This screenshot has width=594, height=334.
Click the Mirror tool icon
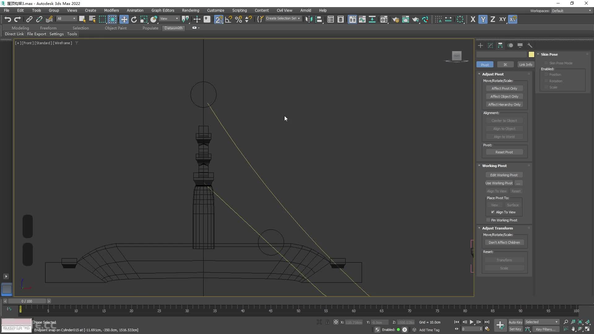(309, 19)
